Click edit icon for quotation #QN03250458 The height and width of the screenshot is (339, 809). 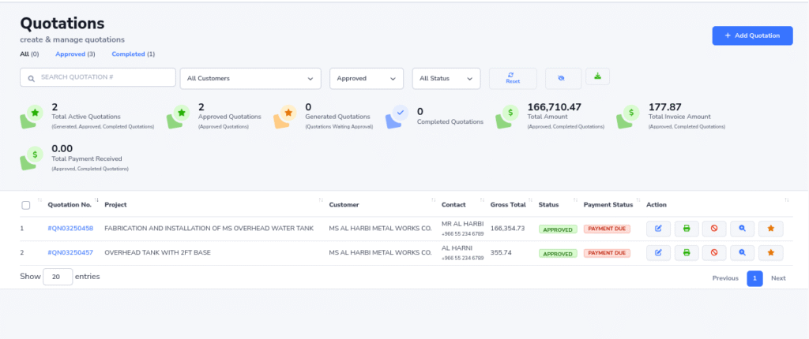[658, 229]
